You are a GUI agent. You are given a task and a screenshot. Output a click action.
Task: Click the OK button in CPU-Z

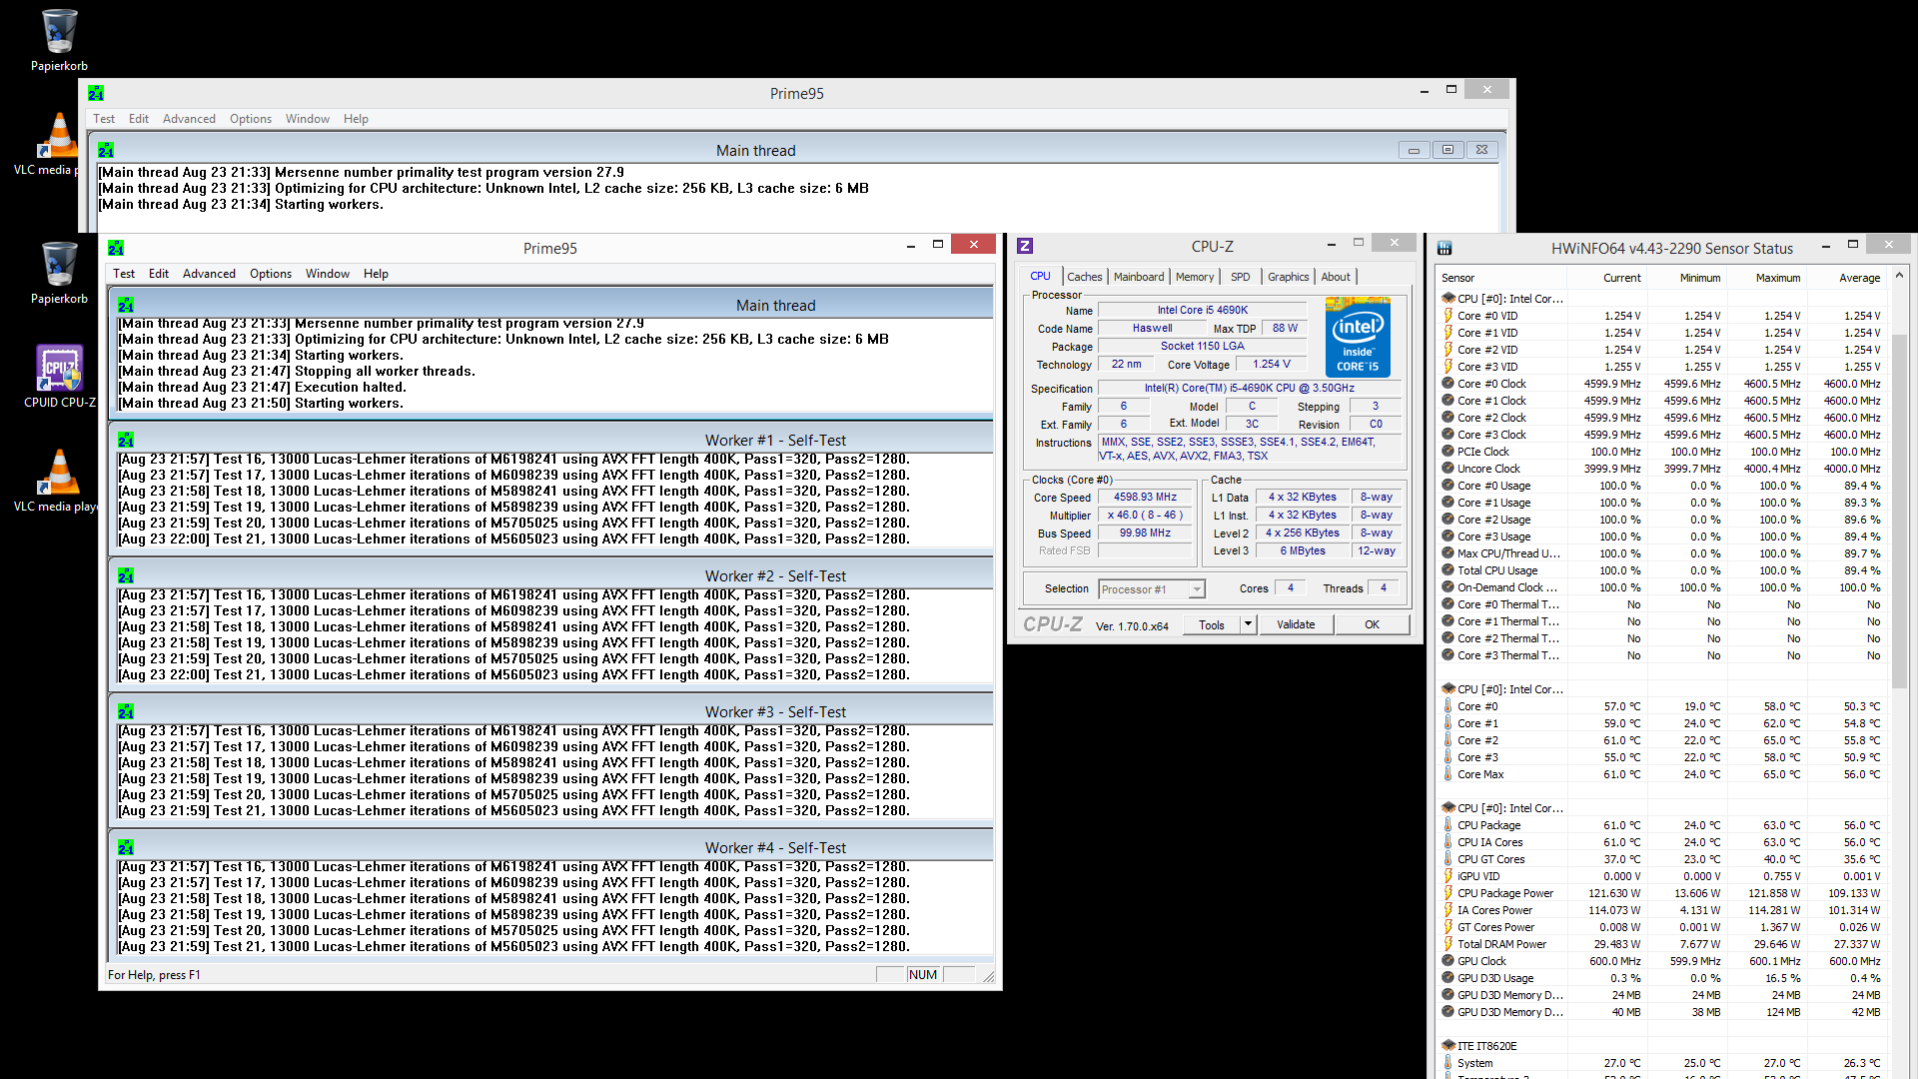[x=1372, y=624]
